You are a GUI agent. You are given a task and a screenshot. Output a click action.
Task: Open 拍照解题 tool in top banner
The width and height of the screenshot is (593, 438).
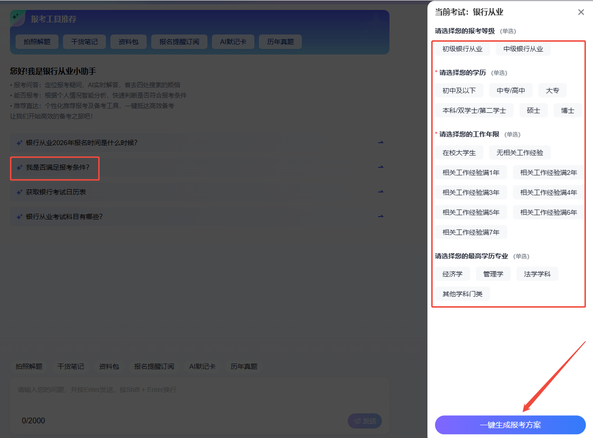pyautogui.click(x=37, y=42)
